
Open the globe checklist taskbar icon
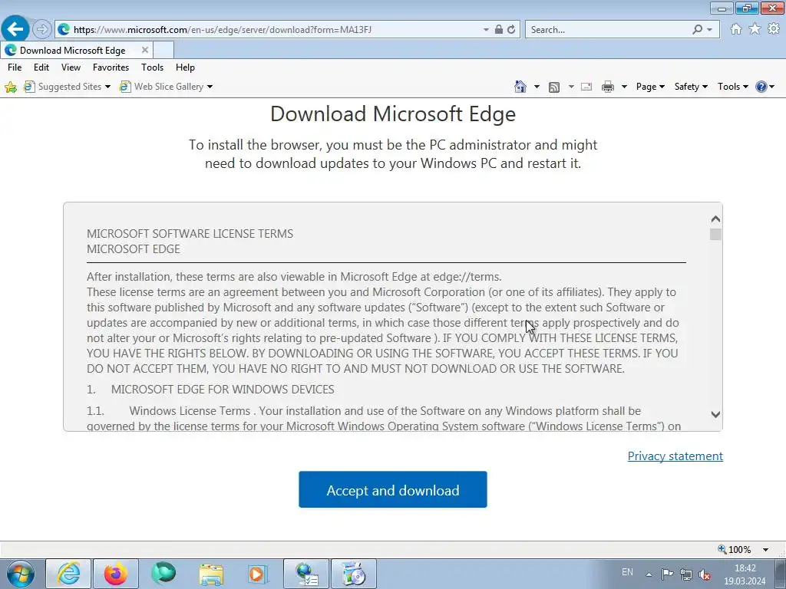pyautogui.click(x=306, y=574)
